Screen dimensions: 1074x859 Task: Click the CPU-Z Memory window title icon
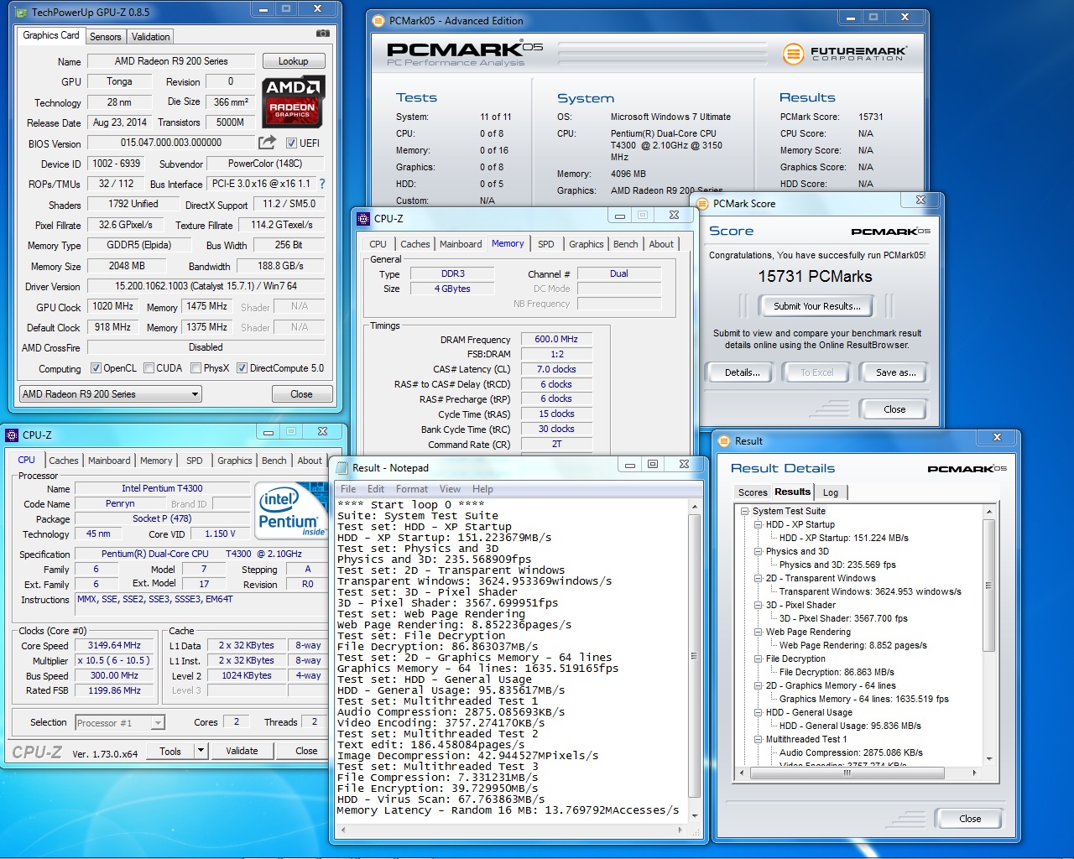coord(363,218)
